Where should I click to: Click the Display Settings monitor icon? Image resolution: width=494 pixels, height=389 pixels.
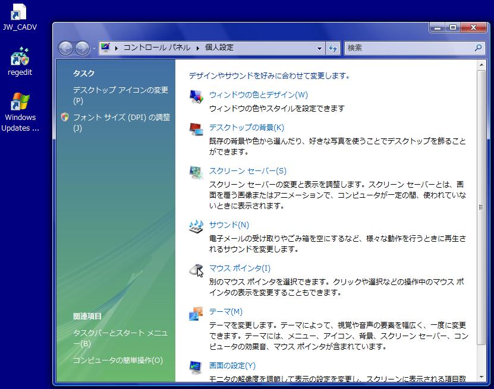(196, 367)
